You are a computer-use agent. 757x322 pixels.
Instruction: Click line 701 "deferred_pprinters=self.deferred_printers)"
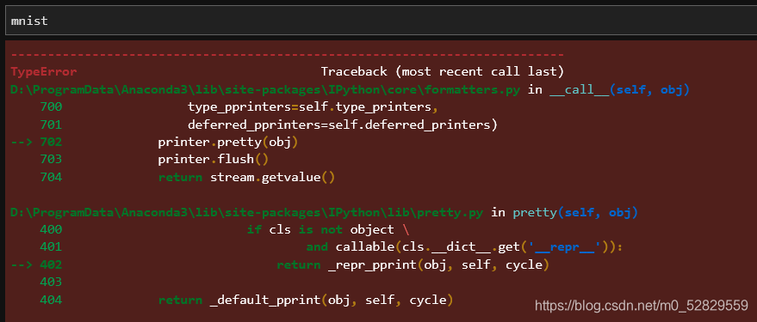(x=343, y=125)
